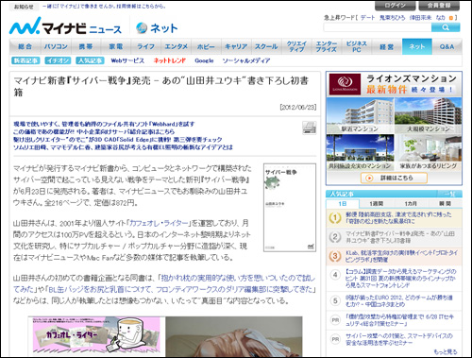Switch popular ranking to 1週間 tab
The width and height of the screenshot is (472, 358).
376,204
